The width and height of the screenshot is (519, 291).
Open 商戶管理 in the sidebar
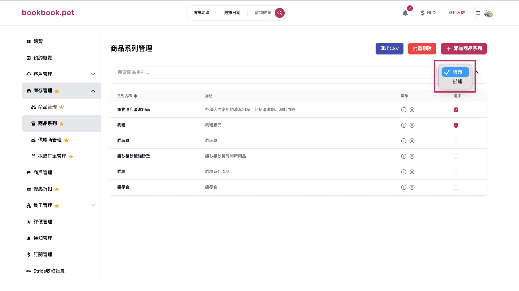point(61,173)
